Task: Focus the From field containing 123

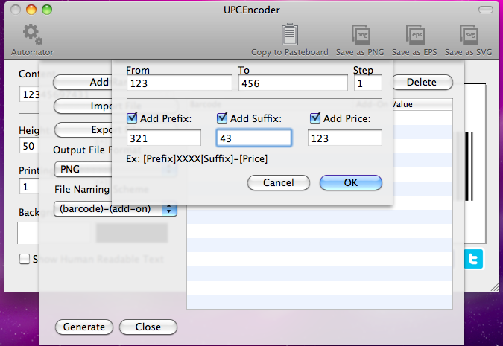Action: click(180, 83)
